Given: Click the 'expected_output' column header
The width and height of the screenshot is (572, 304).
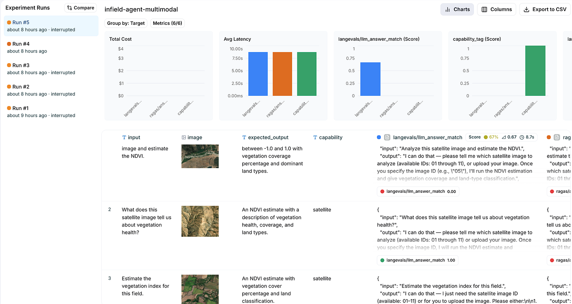Looking at the screenshot, I should (x=268, y=138).
